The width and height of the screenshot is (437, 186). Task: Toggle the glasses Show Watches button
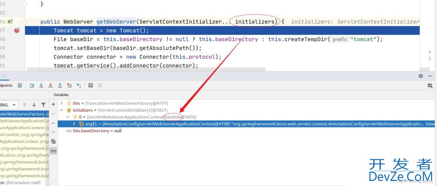coord(53,151)
